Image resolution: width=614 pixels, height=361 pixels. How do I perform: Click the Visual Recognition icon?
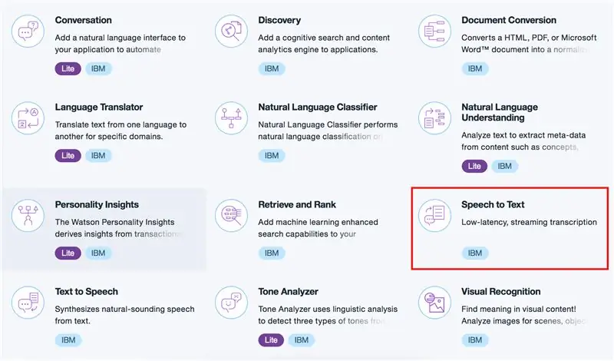tap(434, 302)
